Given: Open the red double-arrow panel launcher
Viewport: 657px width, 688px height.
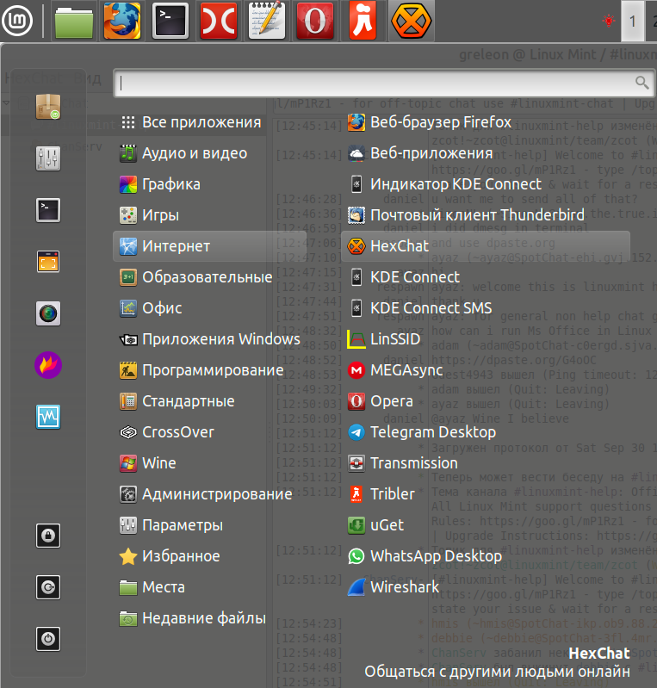Looking at the screenshot, I should point(219,21).
